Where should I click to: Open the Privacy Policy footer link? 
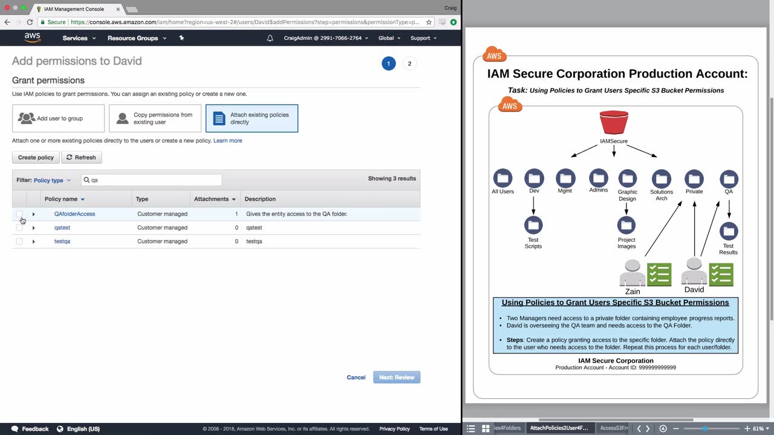click(395, 429)
